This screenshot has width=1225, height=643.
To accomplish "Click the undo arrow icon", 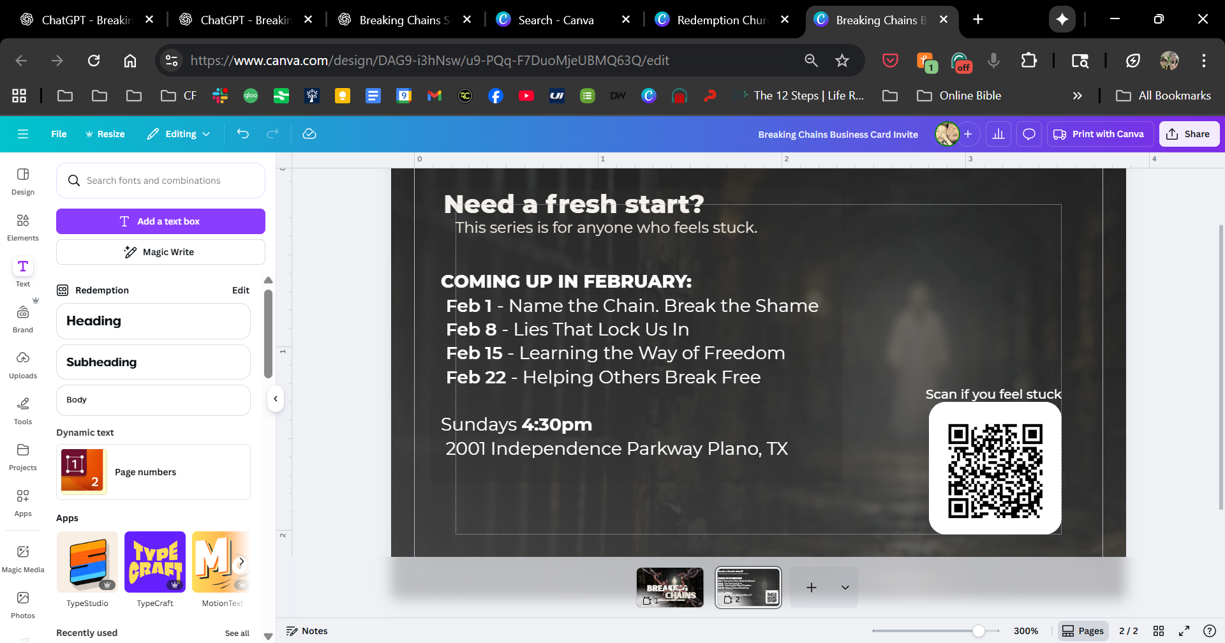I will (x=243, y=134).
